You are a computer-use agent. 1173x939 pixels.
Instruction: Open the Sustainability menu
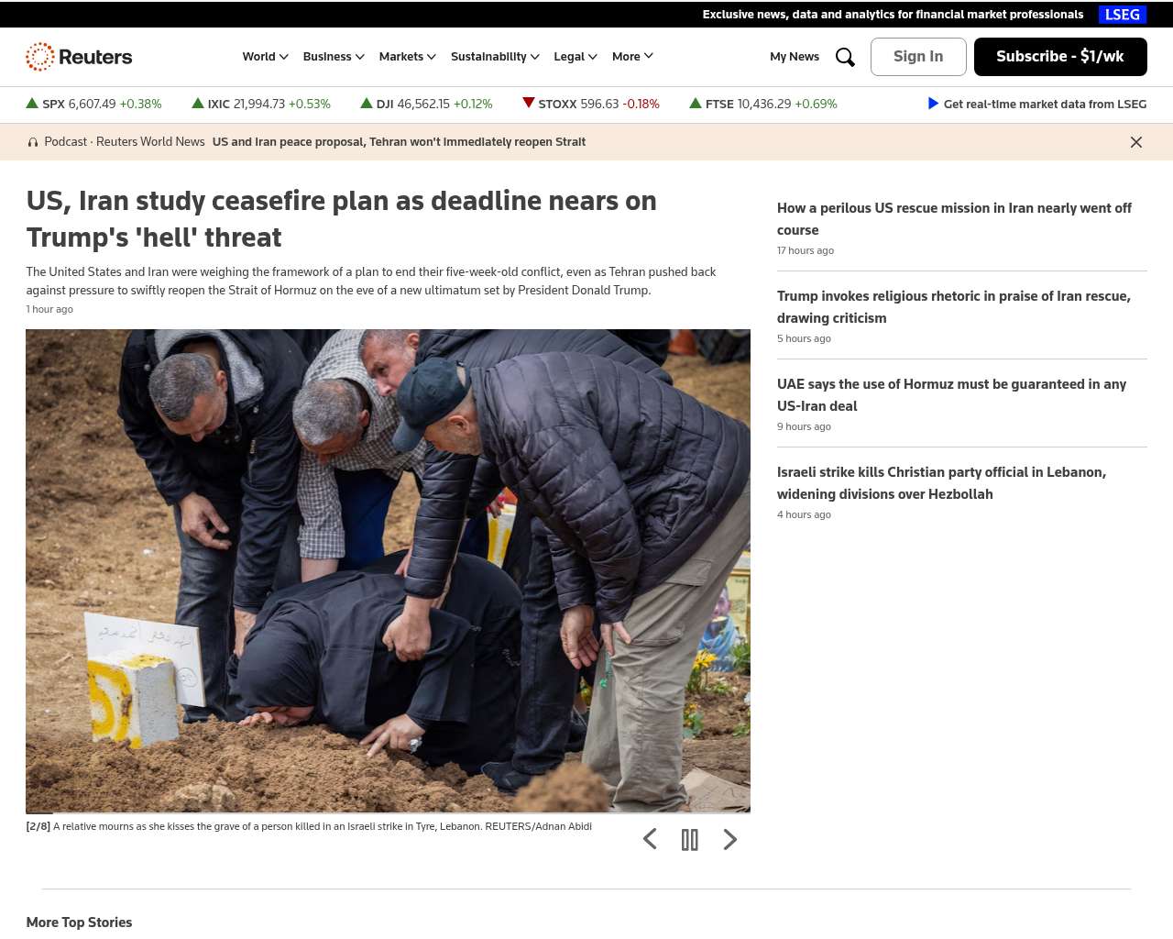495,57
